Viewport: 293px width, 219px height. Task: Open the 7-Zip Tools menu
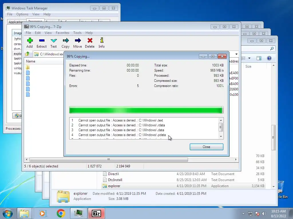pyautogui.click(x=77, y=33)
